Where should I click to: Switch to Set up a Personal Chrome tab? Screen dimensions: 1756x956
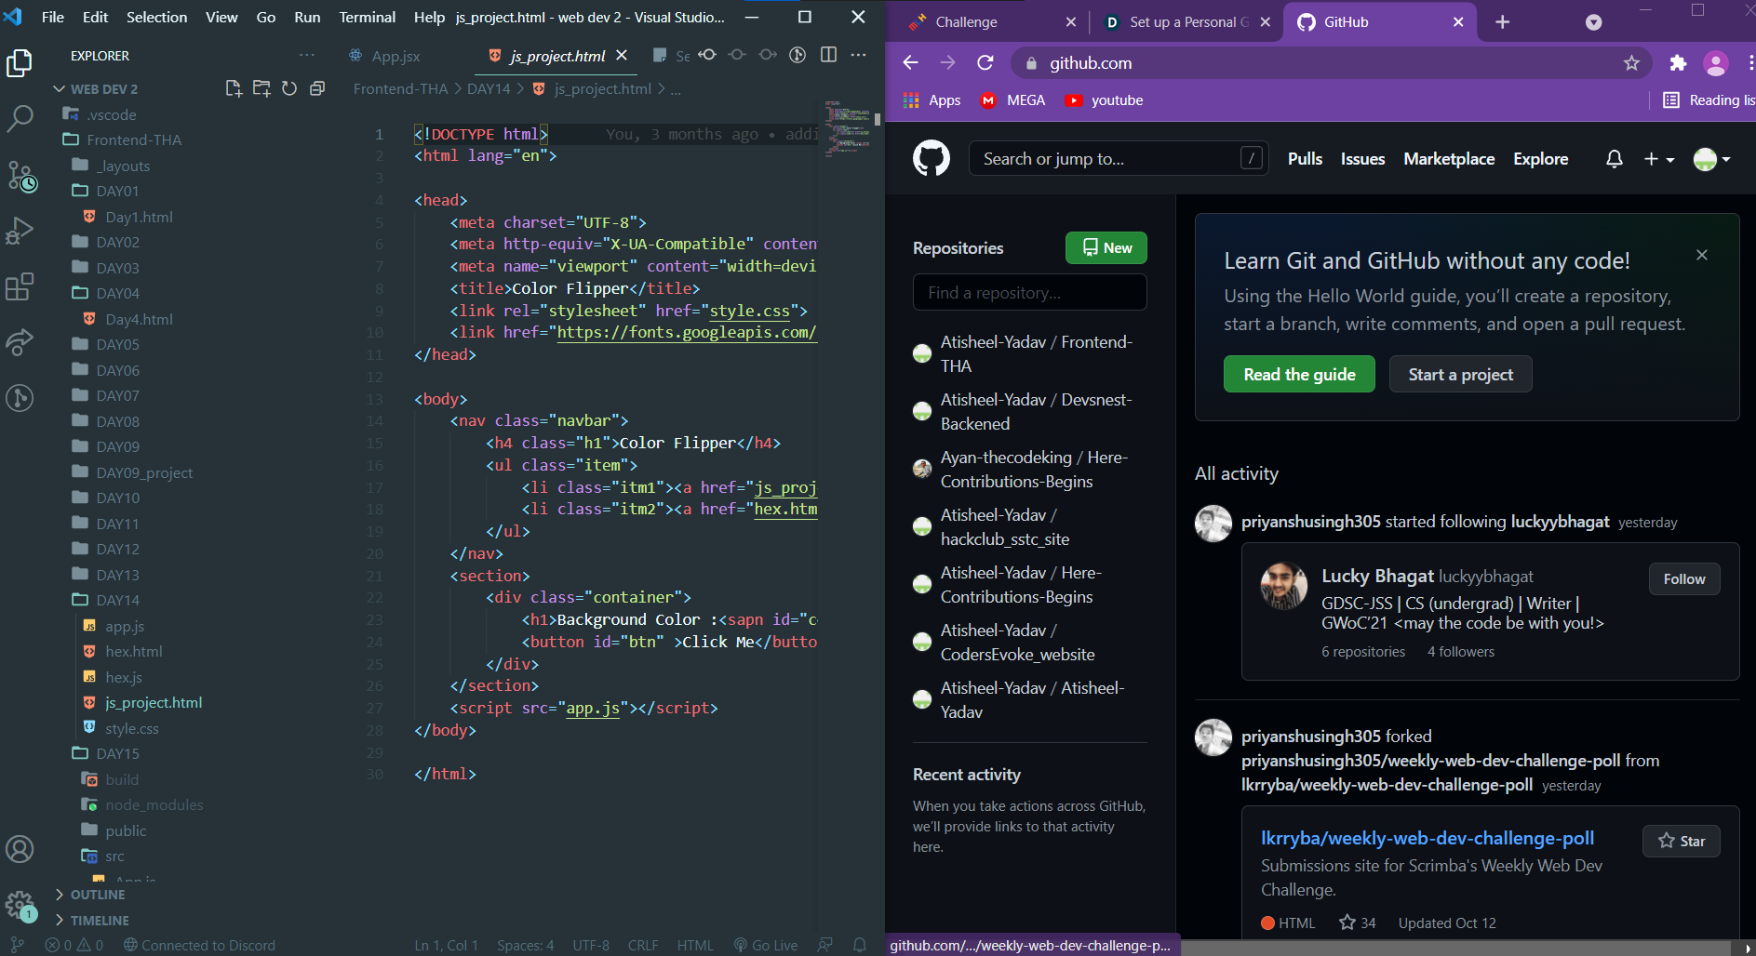(x=1187, y=22)
